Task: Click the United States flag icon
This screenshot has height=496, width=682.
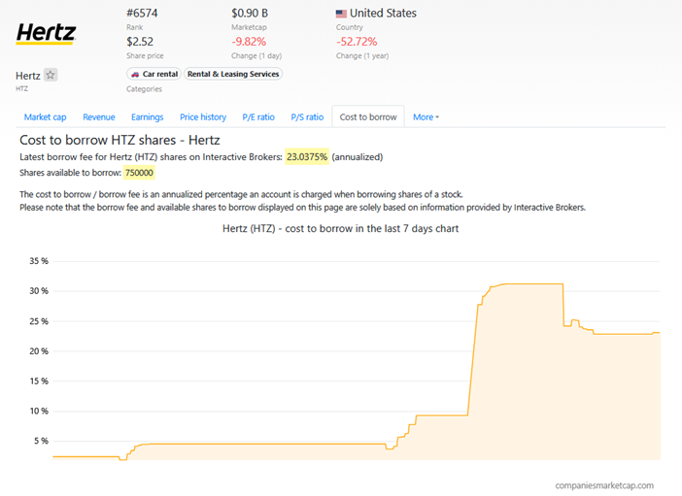Action: (x=341, y=14)
